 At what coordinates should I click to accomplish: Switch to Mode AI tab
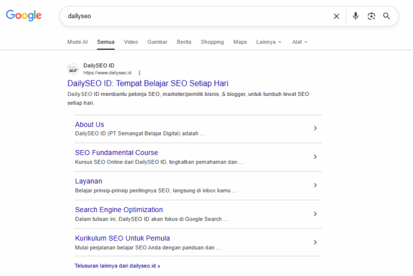pyautogui.click(x=77, y=42)
